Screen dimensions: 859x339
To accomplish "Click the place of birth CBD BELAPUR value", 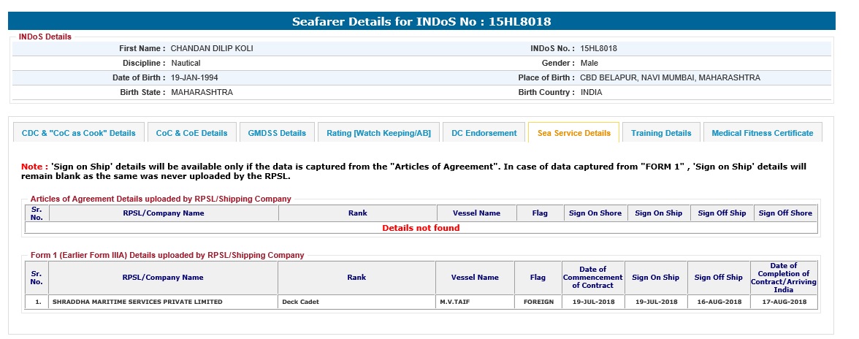I will click(x=670, y=77).
